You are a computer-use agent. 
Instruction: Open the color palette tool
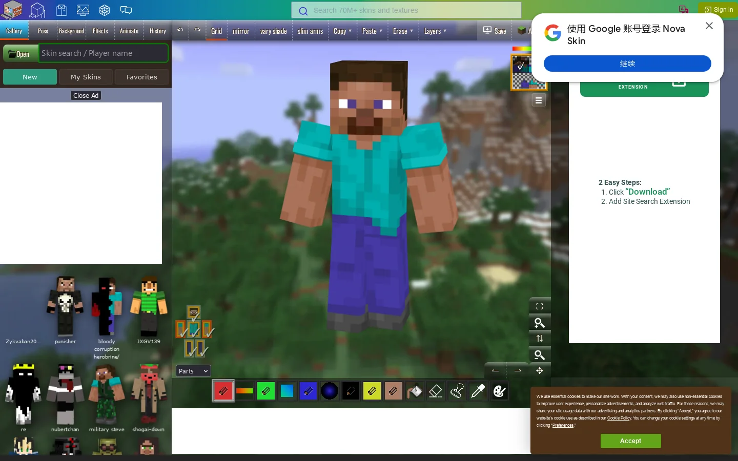pyautogui.click(x=500, y=391)
